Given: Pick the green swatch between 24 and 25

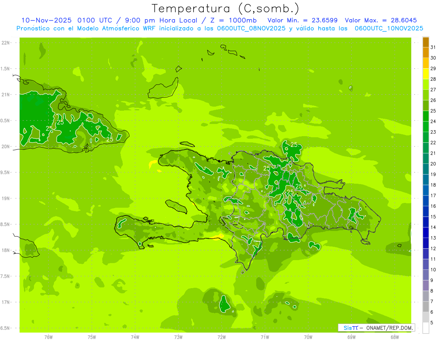Looking at the screenshot, I should click(426, 116).
